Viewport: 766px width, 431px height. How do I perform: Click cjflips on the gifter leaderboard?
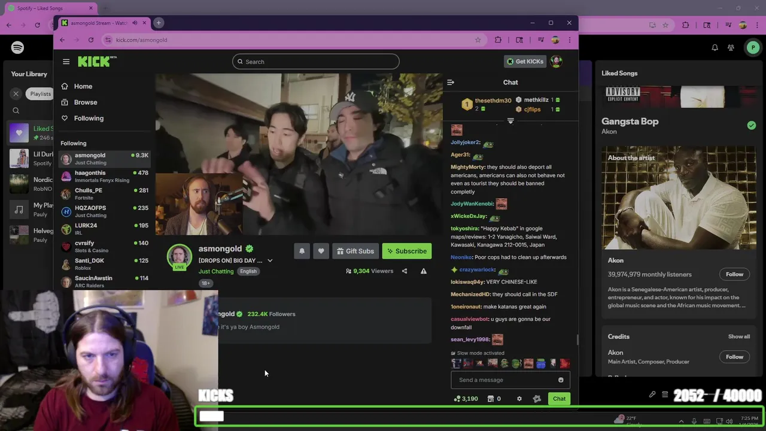532,110
